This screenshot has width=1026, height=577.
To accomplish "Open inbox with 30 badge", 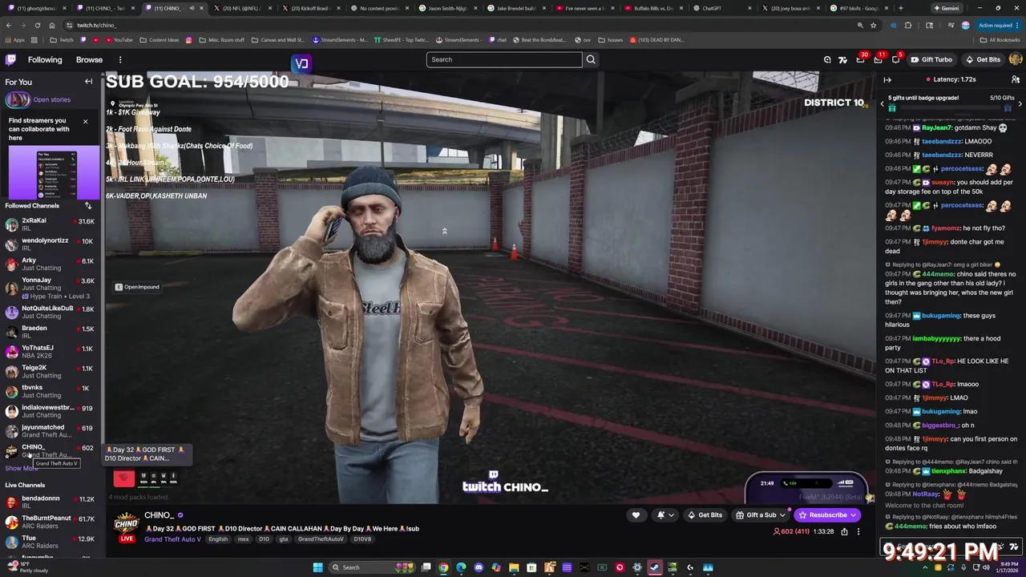I will pos(861,59).
